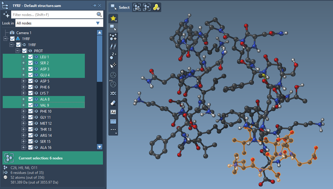
Task: Expand the MET 12 residue node
Action: pos(24,123)
